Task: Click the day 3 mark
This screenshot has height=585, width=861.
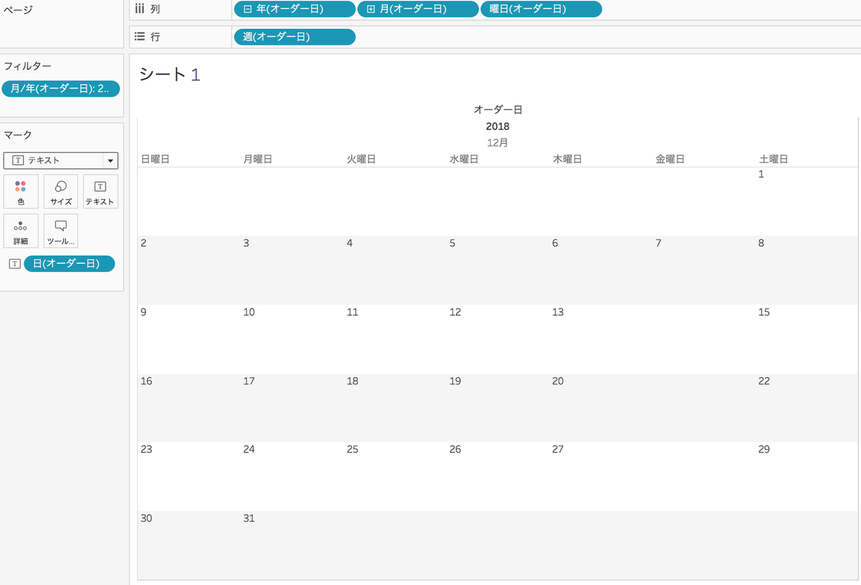Action: point(246,243)
